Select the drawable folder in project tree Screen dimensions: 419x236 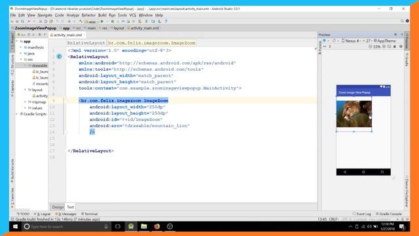click(32, 66)
